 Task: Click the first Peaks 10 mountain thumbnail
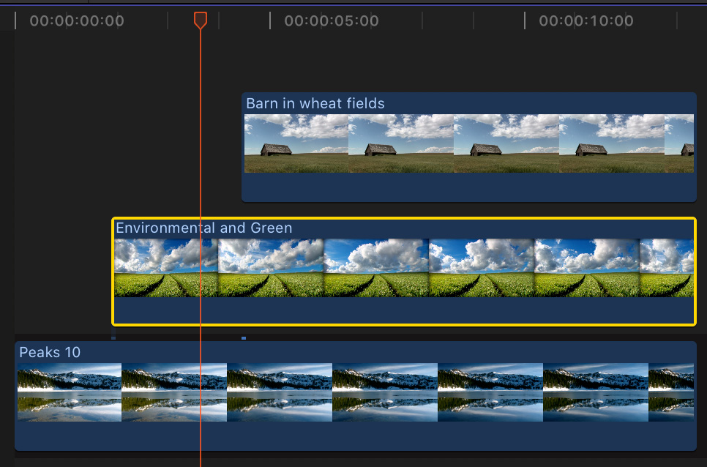click(70, 392)
